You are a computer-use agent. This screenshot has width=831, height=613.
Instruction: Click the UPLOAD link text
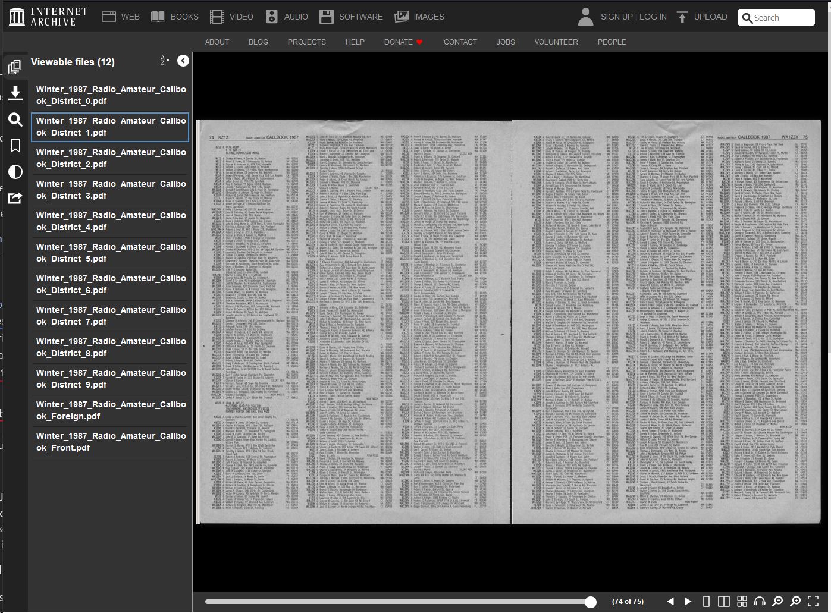click(x=710, y=17)
